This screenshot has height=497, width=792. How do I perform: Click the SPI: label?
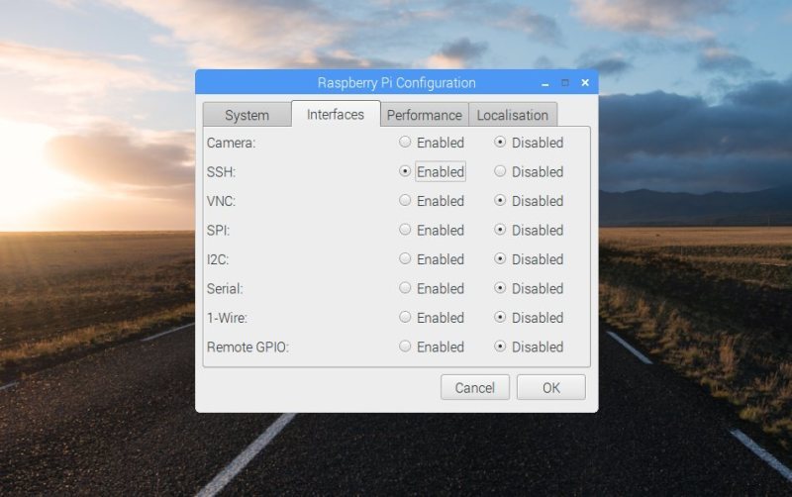(218, 231)
